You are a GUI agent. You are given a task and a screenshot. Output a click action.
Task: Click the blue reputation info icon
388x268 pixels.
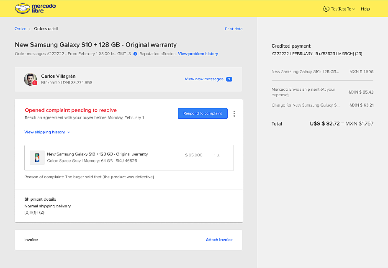click(135, 54)
